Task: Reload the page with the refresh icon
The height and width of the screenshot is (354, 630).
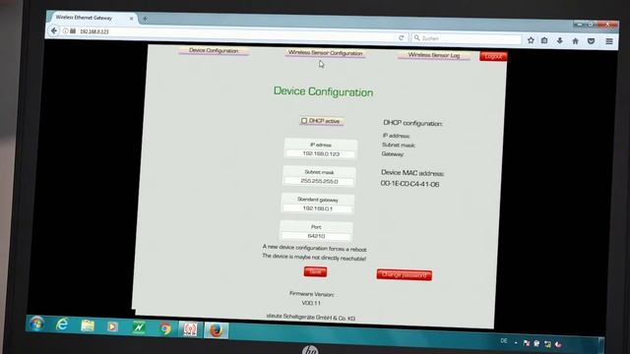Action: (x=401, y=37)
